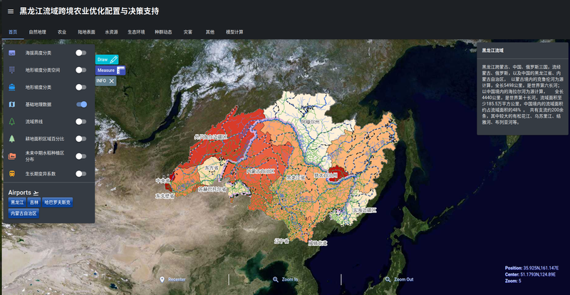Screen dimensions: 570x295
Task: Click the Recenter map pin icon
Action: [x=162, y=279]
